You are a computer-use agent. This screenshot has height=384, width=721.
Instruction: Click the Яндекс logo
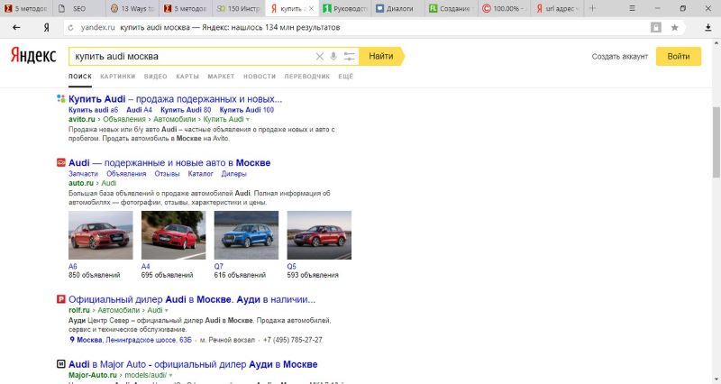[x=33, y=55]
